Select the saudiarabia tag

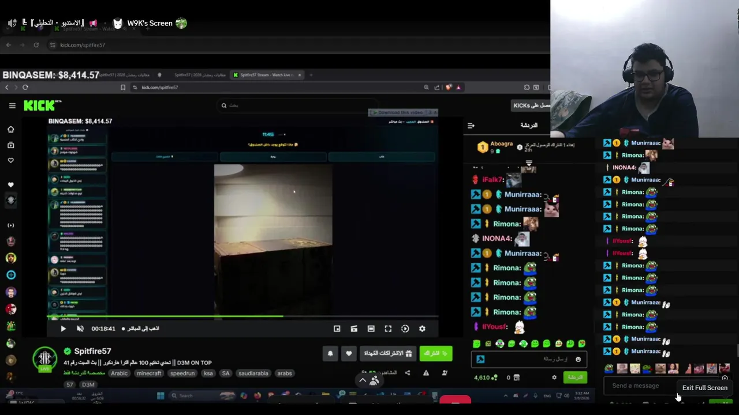click(253, 373)
